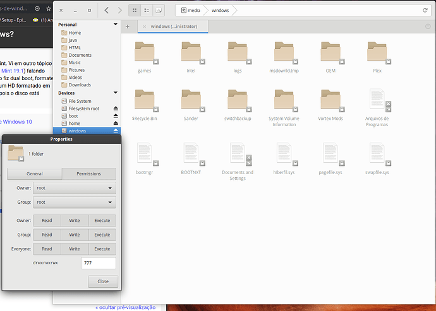Toggle Owner Read permission
This screenshot has width=436, height=311.
[x=47, y=221]
